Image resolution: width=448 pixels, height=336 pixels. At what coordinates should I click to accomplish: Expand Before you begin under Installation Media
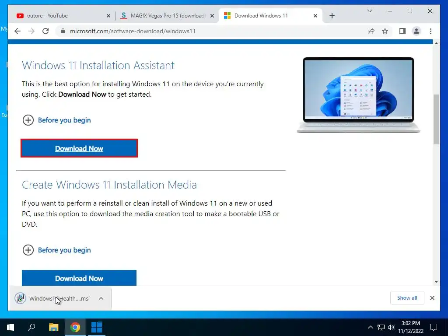tap(56, 250)
